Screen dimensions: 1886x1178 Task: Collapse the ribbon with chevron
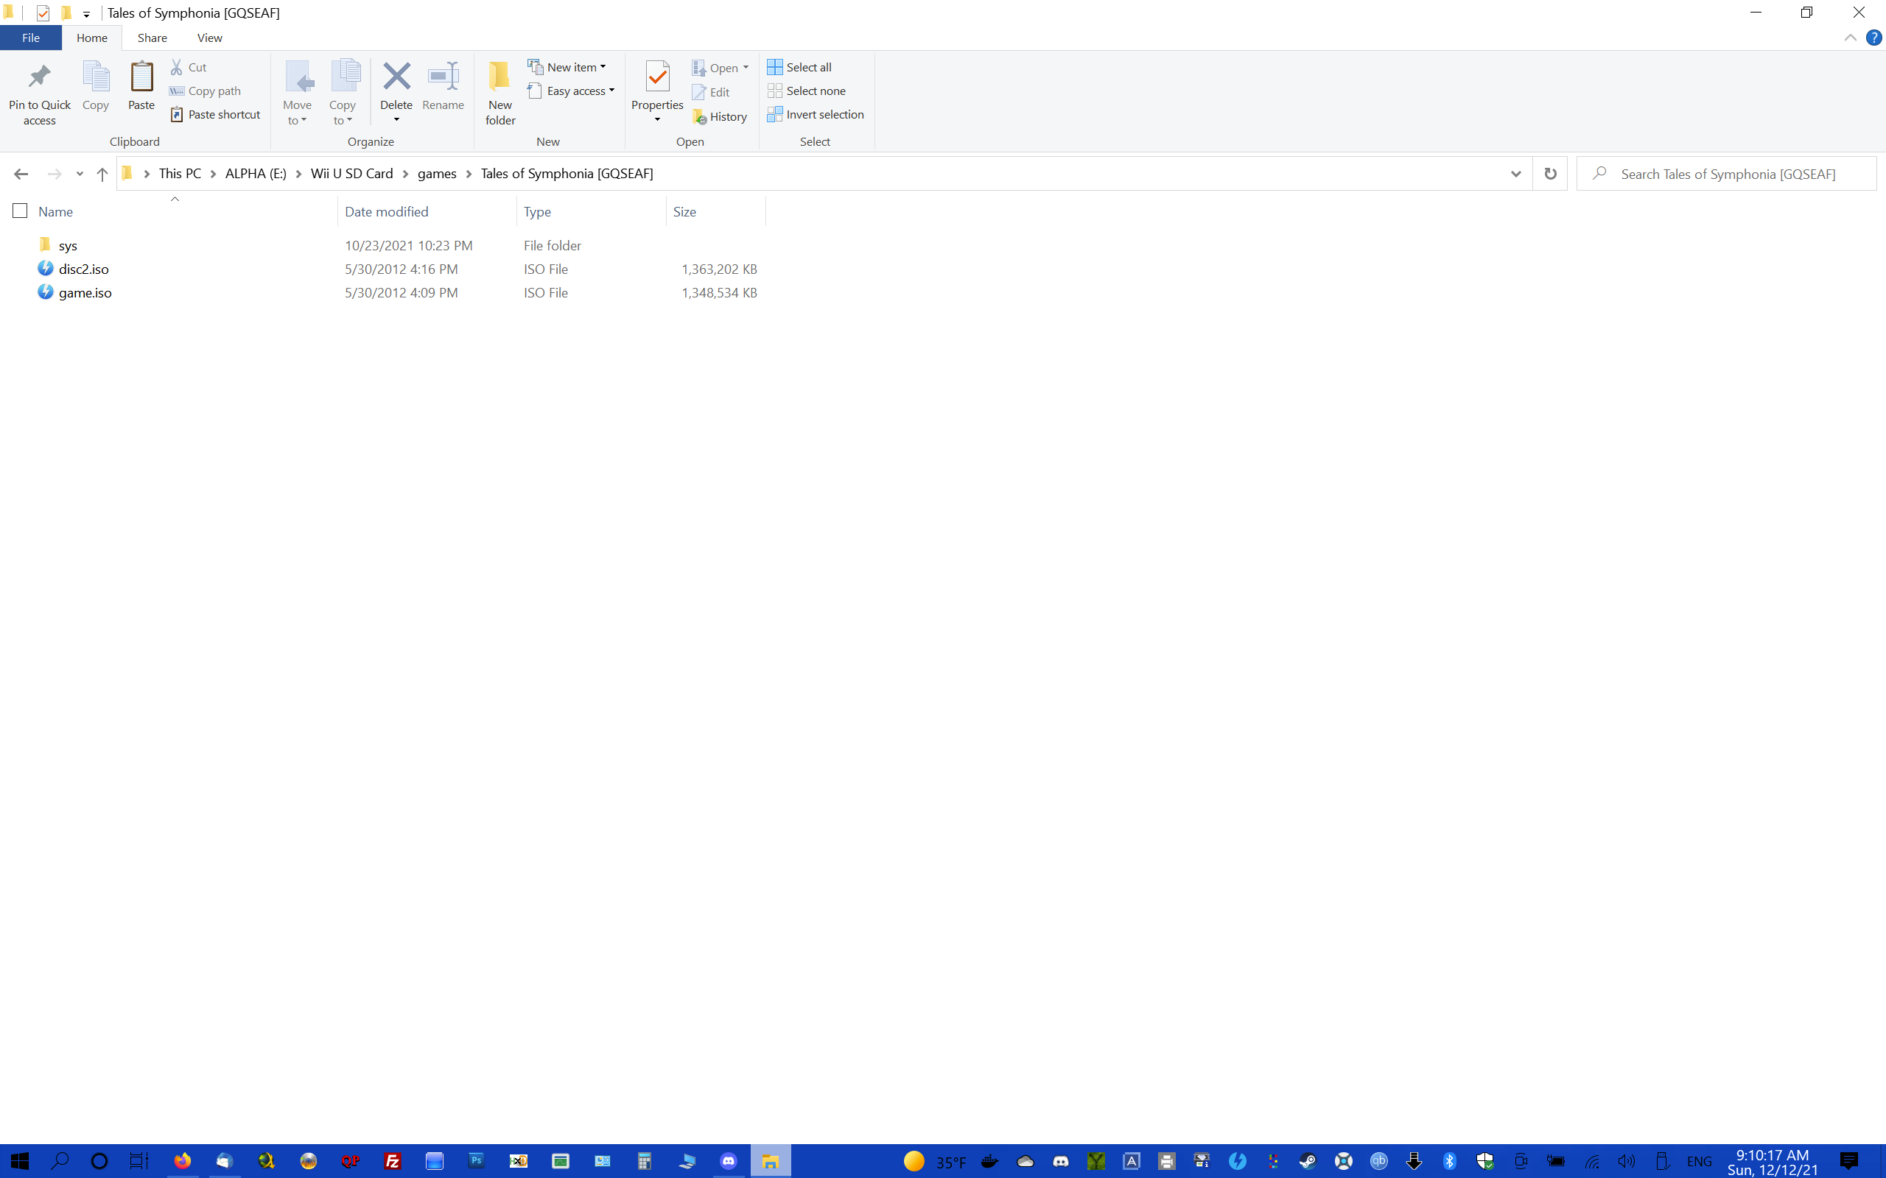point(1850,38)
